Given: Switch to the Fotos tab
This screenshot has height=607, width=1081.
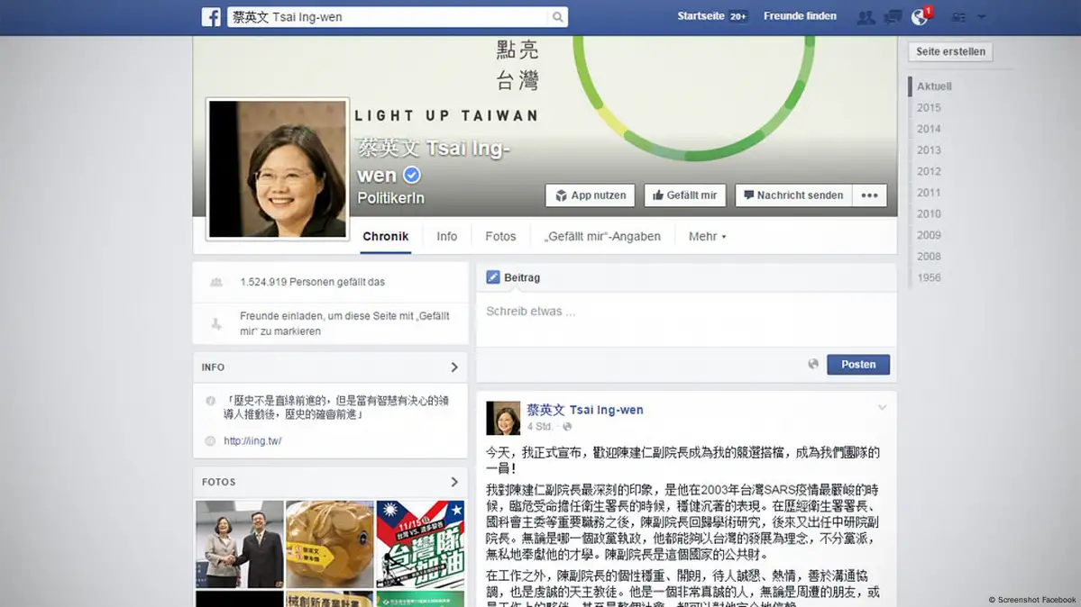Looking at the screenshot, I should 500,236.
